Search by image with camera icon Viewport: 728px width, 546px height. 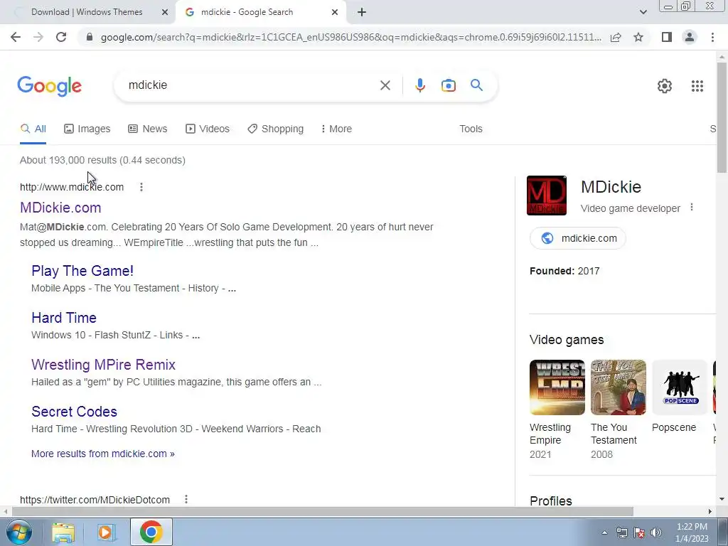448,85
